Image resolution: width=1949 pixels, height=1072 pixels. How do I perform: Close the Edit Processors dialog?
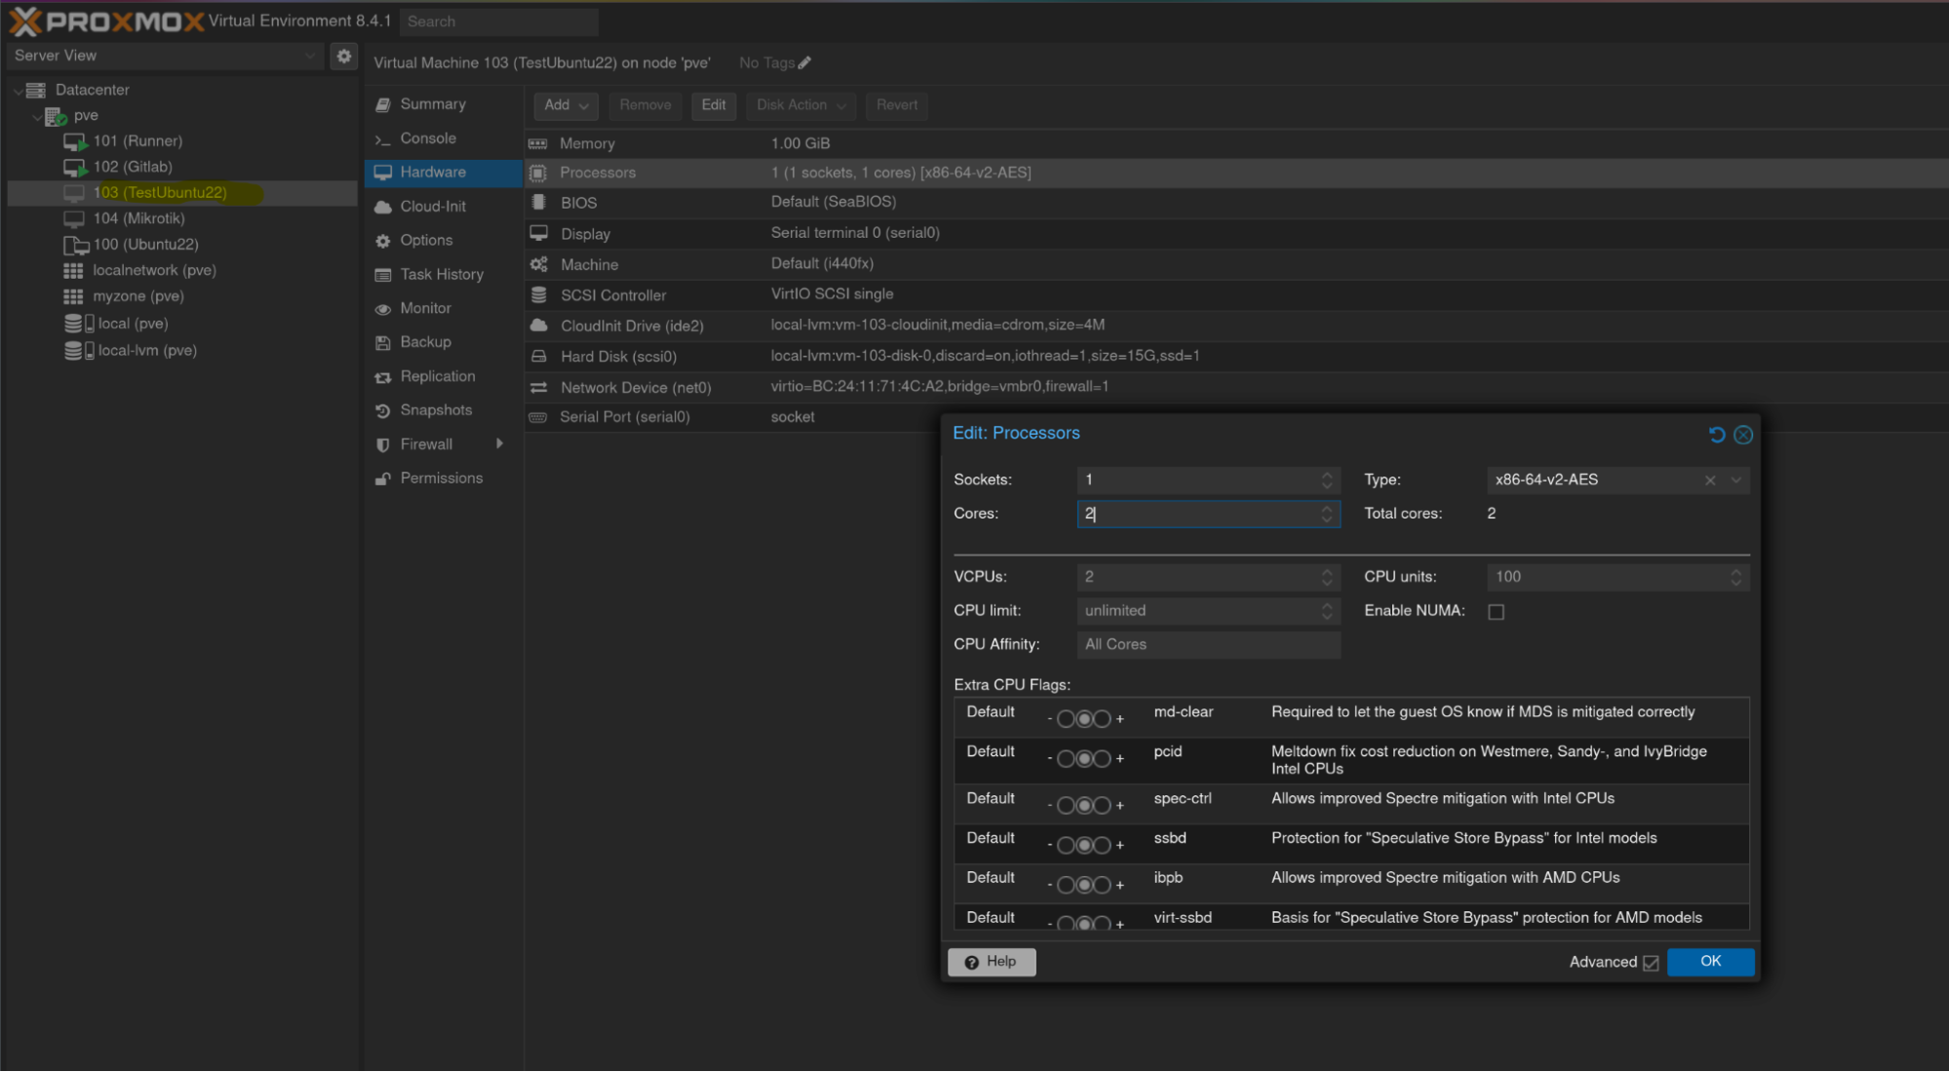click(1743, 435)
